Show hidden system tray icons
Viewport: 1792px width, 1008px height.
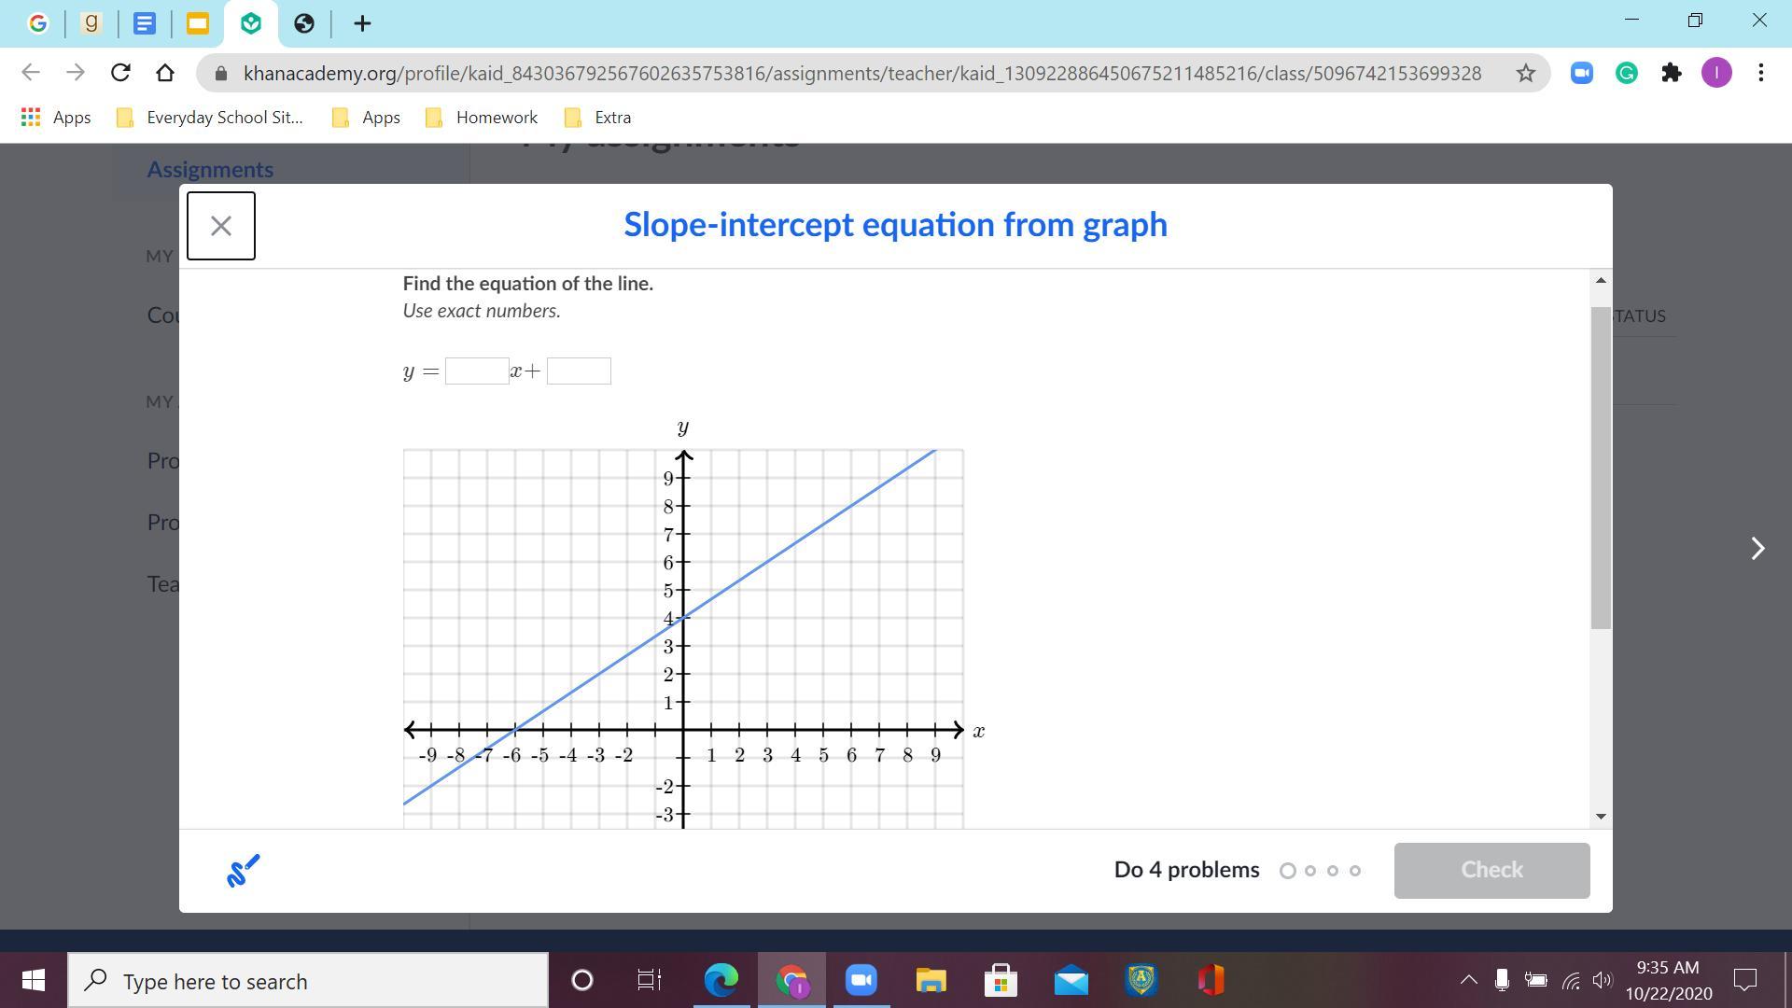(x=1468, y=980)
